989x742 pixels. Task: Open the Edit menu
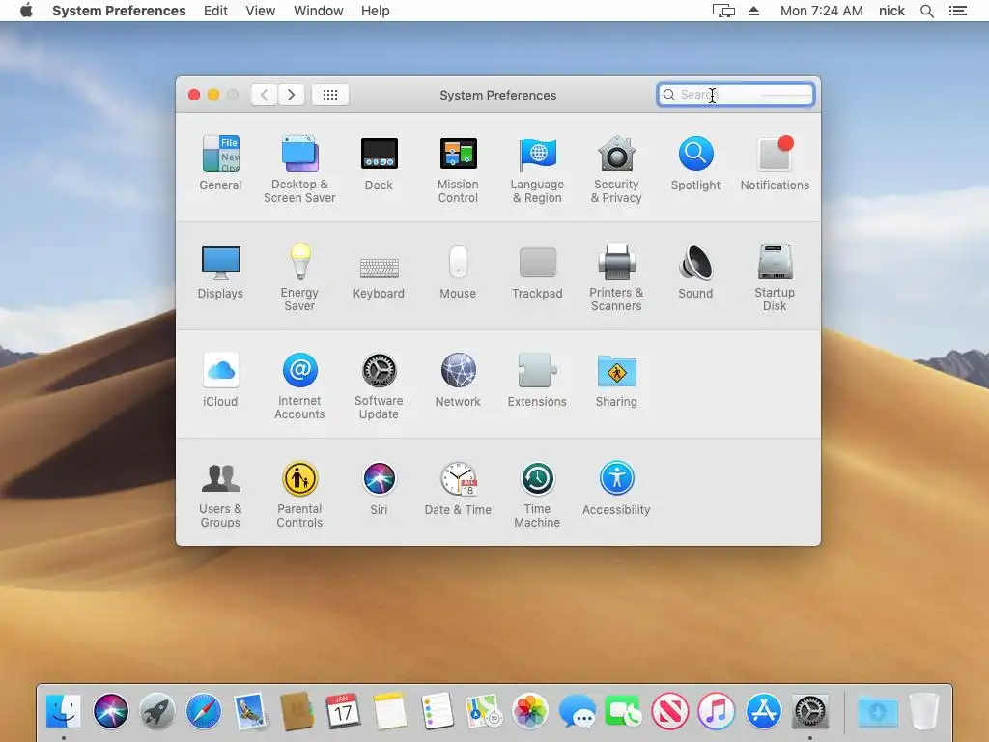click(x=215, y=11)
